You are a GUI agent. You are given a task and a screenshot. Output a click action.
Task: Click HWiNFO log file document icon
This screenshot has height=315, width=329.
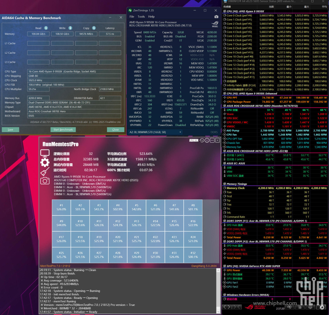300,307
